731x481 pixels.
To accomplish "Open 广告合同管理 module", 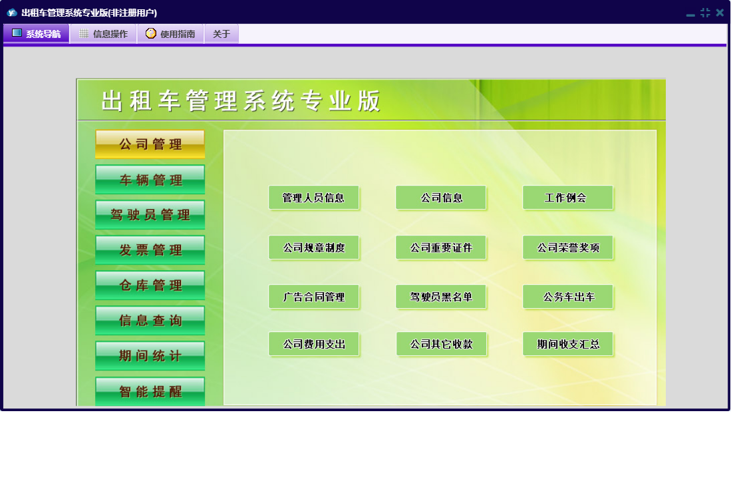I will point(314,297).
